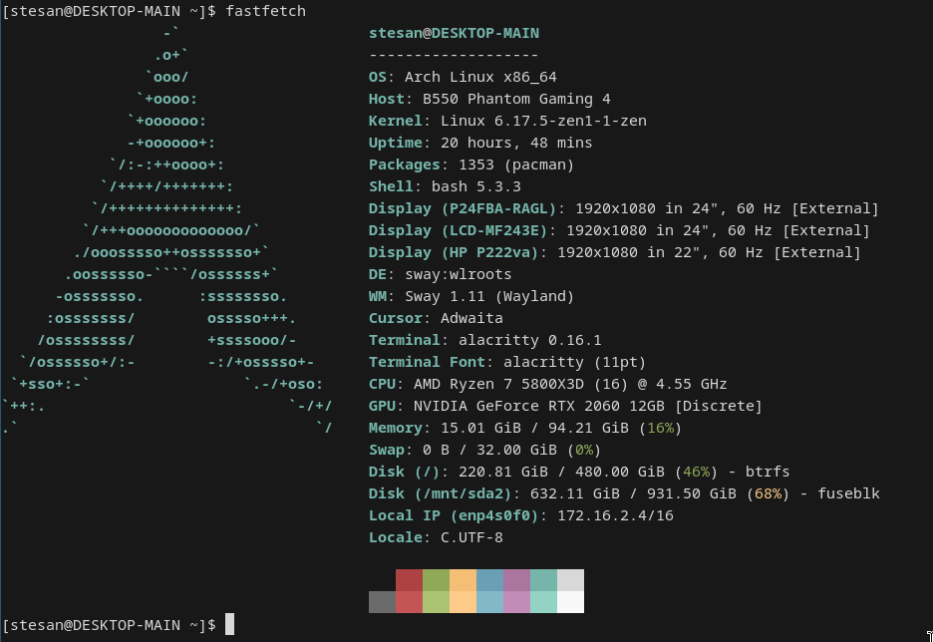This screenshot has height=642, width=933.
Task: Click the top-row magenta palette block
Action: pyautogui.click(x=516, y=580)
